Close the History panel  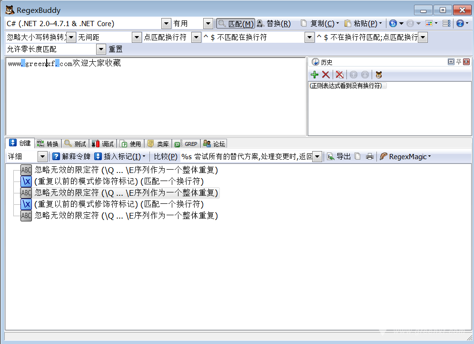click(466, 62)
